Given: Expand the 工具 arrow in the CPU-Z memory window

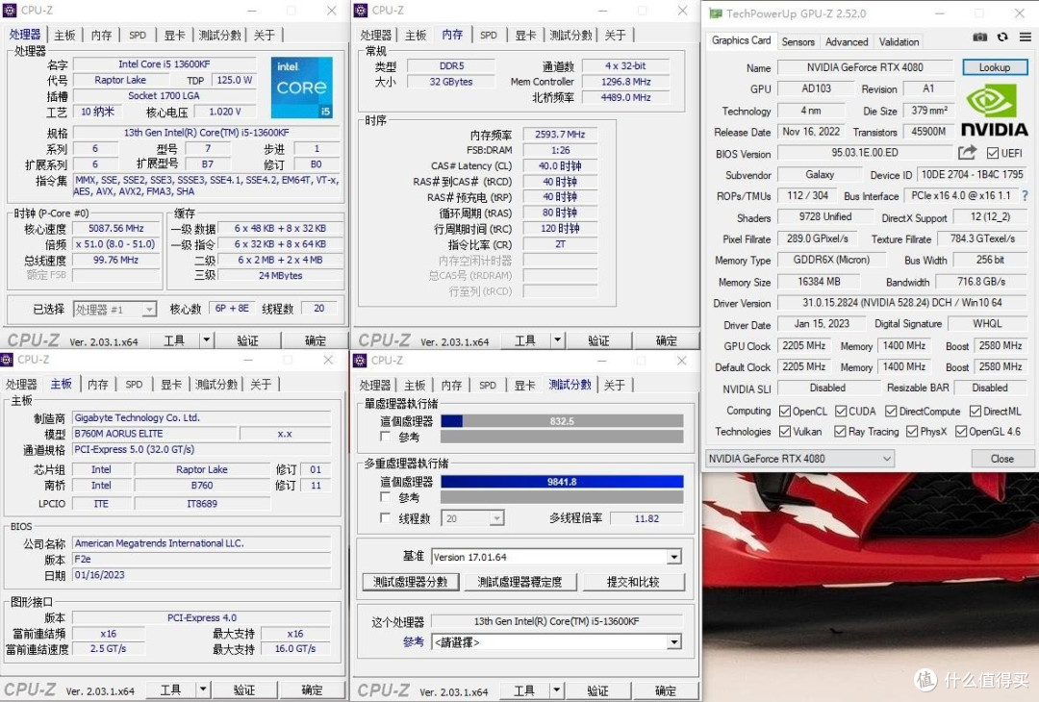Looking at the screenshot, I should click(557, 340).
